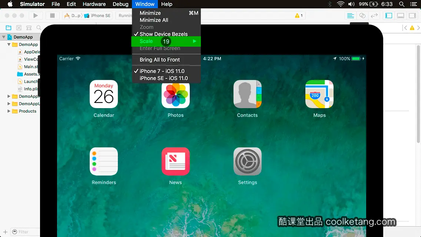Click the battery status in menu bar
Screen dimensions: 421x237
(x=368, y=4)
